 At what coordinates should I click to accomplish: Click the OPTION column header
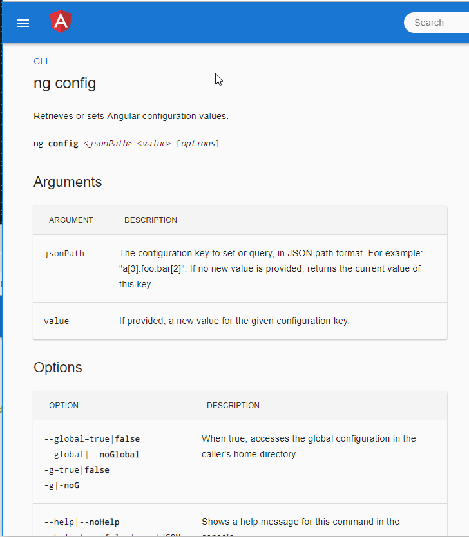tap(64, 406)
